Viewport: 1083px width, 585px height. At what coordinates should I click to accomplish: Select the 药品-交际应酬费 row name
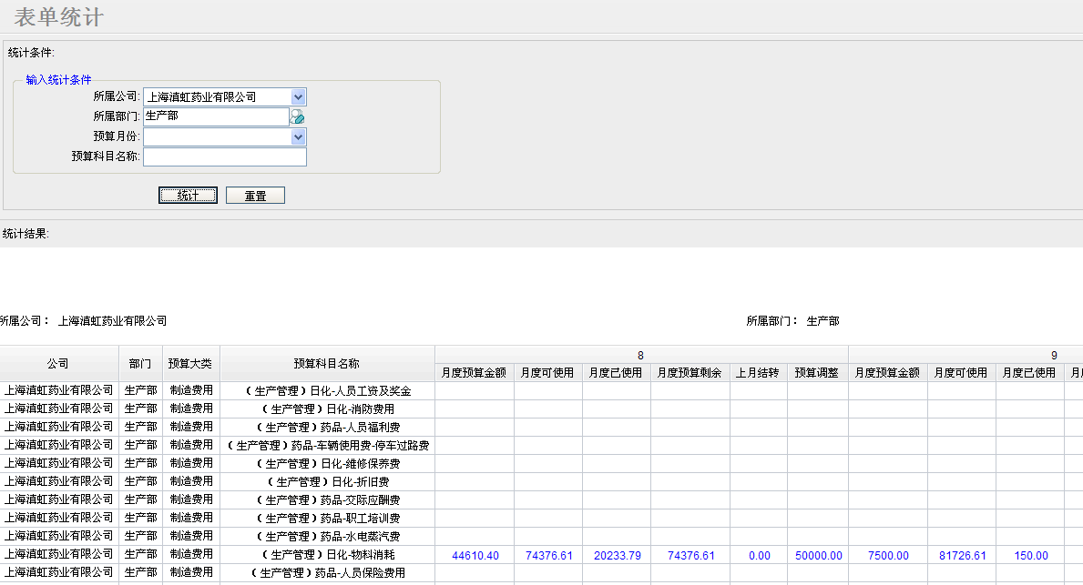point(328,500)
